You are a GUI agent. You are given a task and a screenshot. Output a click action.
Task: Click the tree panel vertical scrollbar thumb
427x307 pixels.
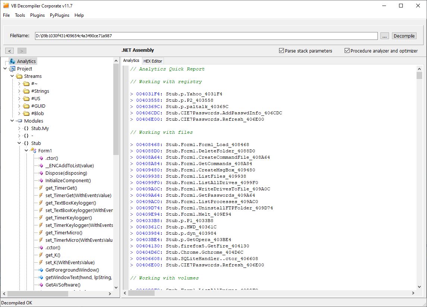(x=116, y=110)
